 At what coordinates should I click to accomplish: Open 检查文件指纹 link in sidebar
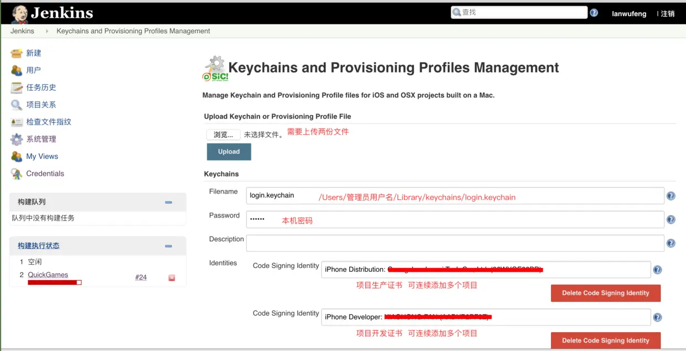click(49, 122)
